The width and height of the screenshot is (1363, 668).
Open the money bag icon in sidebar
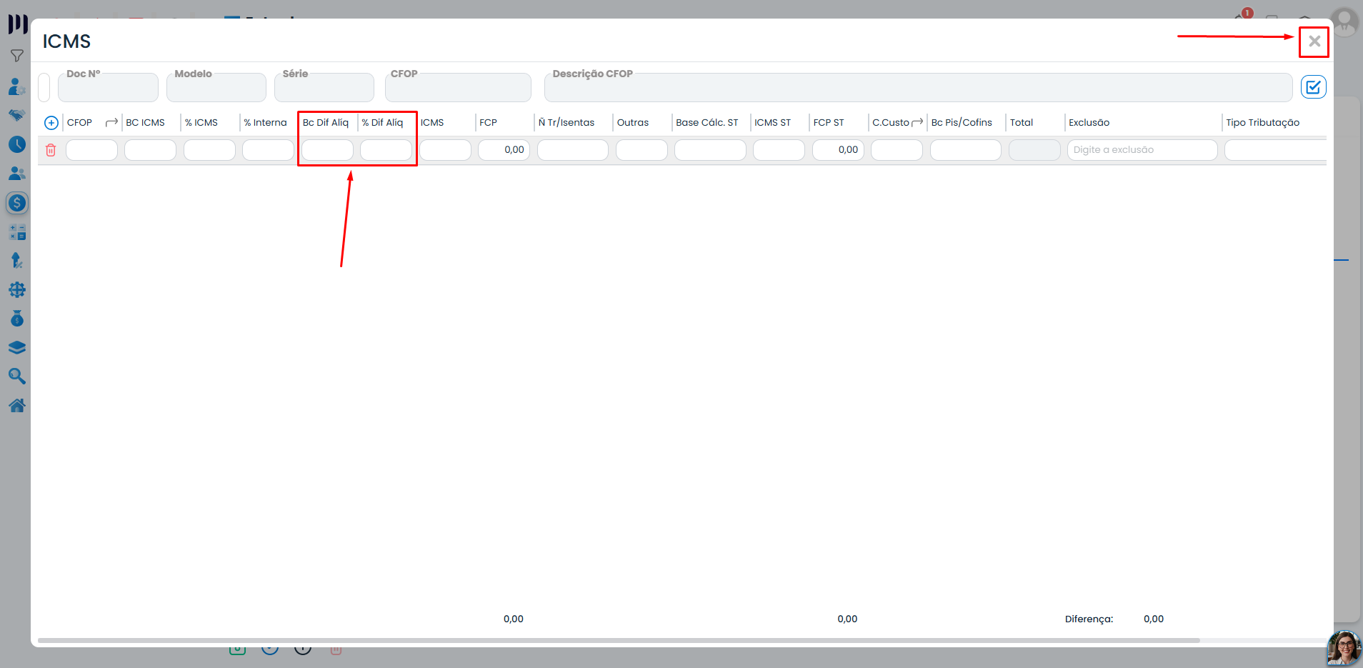tap(17, 319)
